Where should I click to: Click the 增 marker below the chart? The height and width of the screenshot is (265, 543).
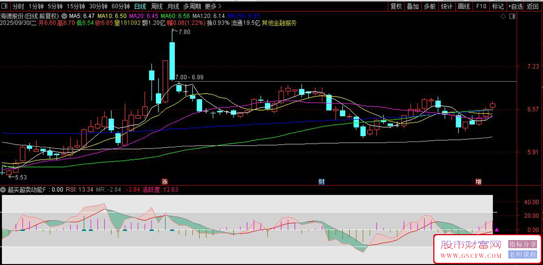point(478,181)
